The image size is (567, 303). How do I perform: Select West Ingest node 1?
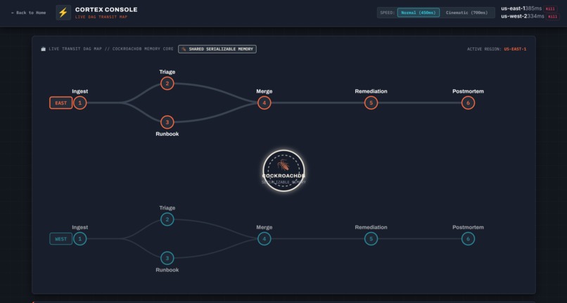coord(80,239)
